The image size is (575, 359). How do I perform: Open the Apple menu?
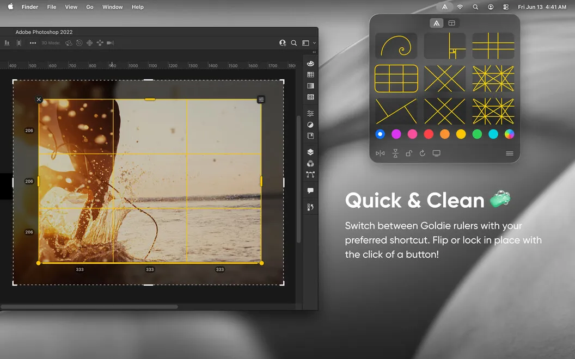(x=10, y=7)
